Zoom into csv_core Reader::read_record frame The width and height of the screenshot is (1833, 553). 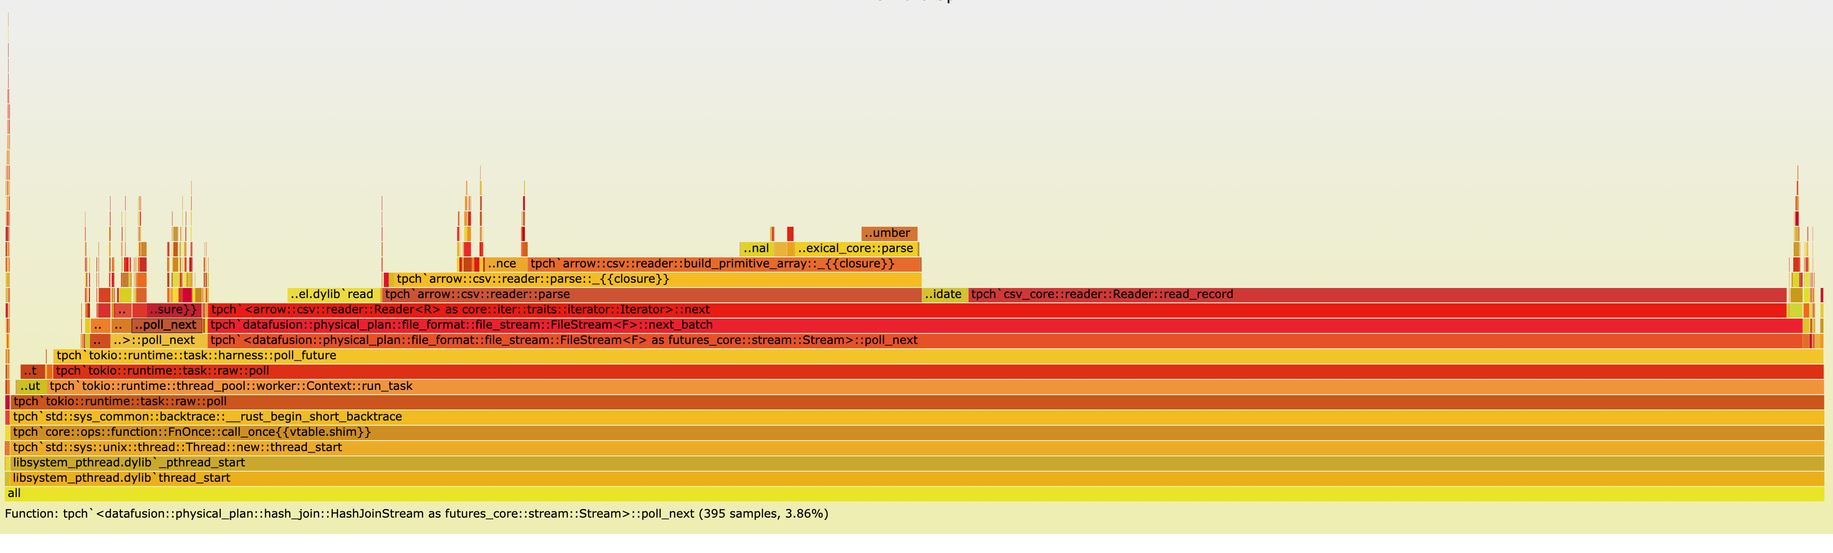point(1377,295)
